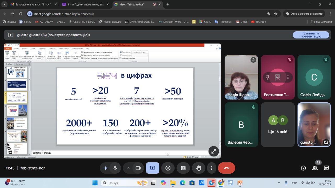Raise hand in the meeting
Screen dimensions: 335x188
199,168
